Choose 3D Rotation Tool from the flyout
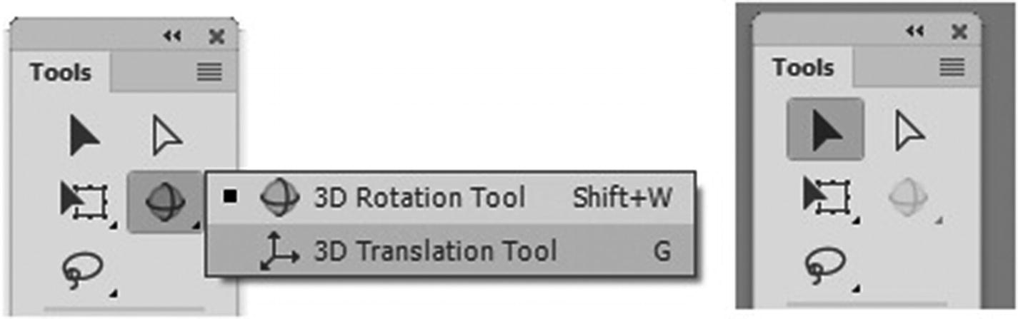Viewport: 1018px width, 319px height. (x=419, y=198)
